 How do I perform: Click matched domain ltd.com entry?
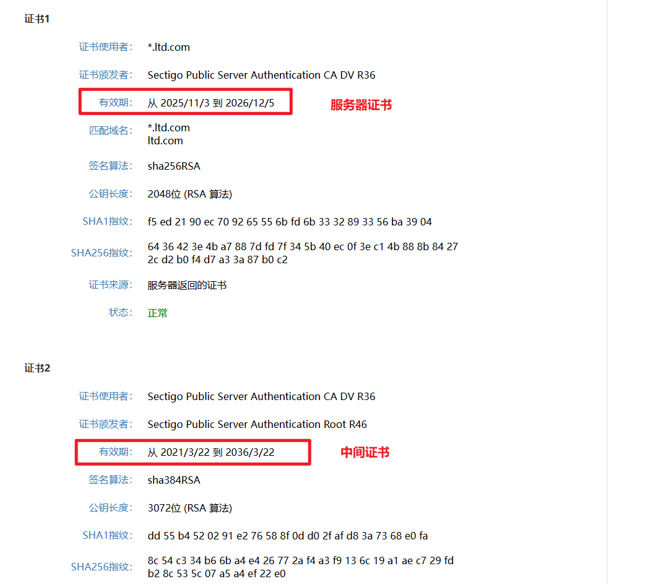(165, 141)
